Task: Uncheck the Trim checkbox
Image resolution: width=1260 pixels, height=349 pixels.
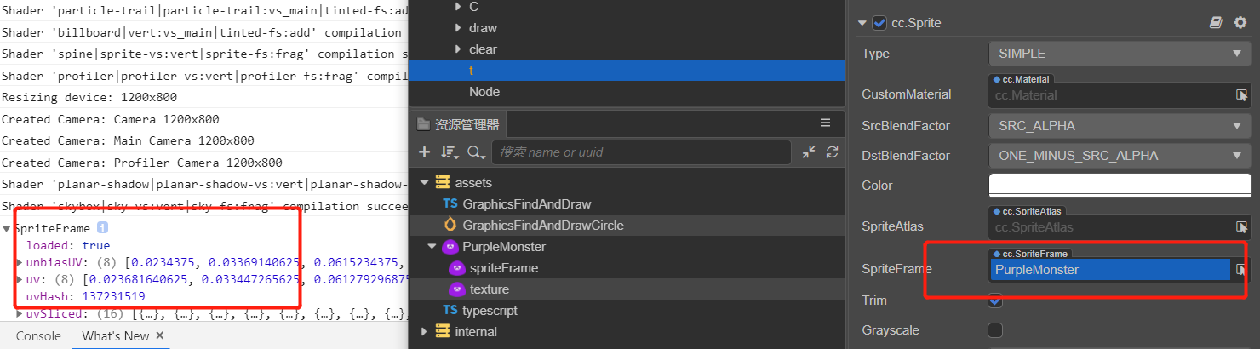Action: point(995,300)
